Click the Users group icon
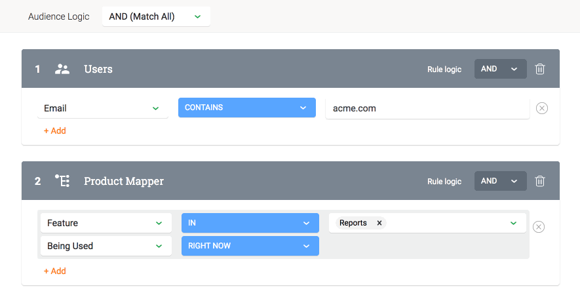The height and width of the screenshot is (297, 580). 62,69
